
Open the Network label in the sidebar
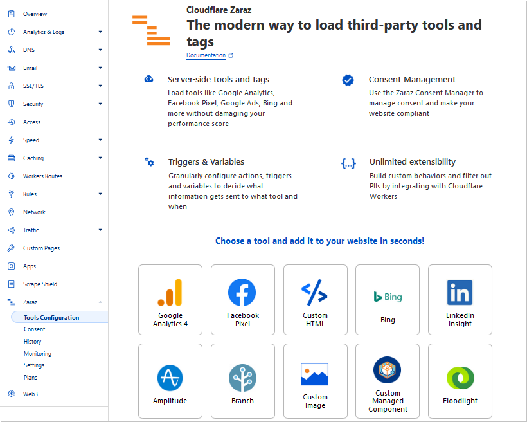pyautogui.click(x=34, y=212)
